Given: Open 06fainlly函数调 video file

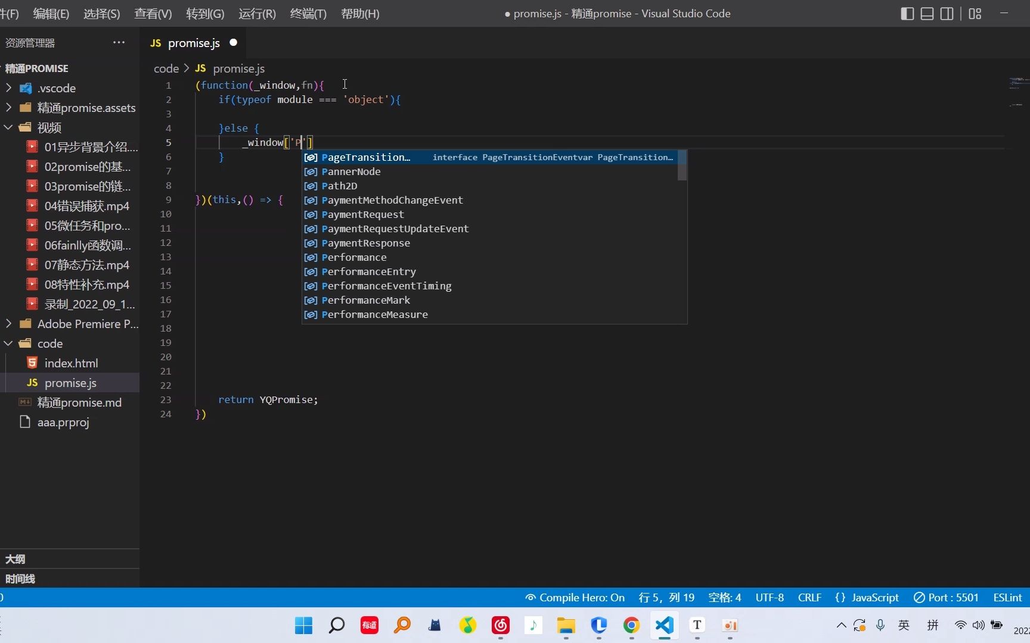Looking at the screenshot, I should pos(70,245).
